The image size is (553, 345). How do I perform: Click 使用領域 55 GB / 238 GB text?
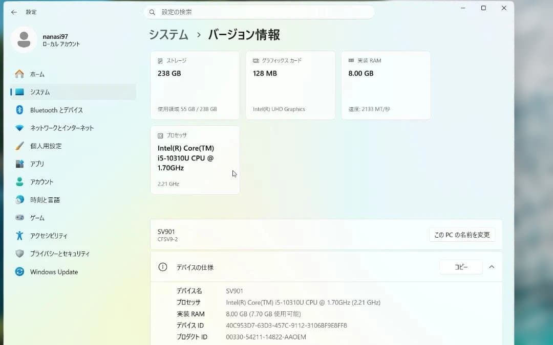187,109
